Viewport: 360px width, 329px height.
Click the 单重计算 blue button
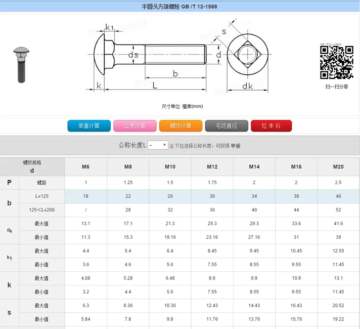89,126
